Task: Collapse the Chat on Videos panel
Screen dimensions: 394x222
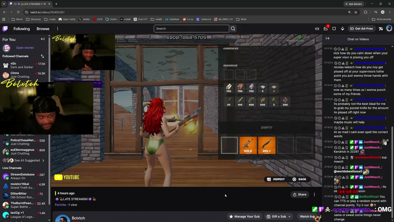Action: tap(328, 39)
